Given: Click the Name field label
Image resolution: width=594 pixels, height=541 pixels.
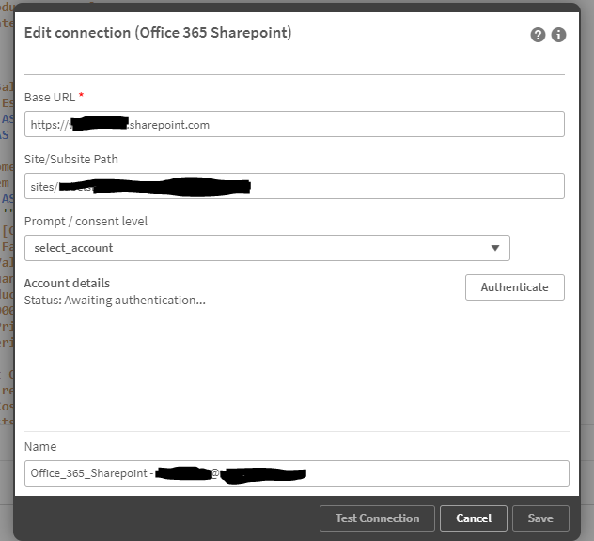Looking at the screenshot, I should (x=40, y=446).
